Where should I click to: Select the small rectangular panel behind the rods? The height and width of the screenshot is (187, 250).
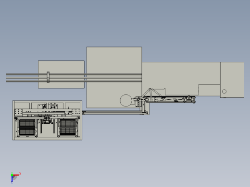61,74
